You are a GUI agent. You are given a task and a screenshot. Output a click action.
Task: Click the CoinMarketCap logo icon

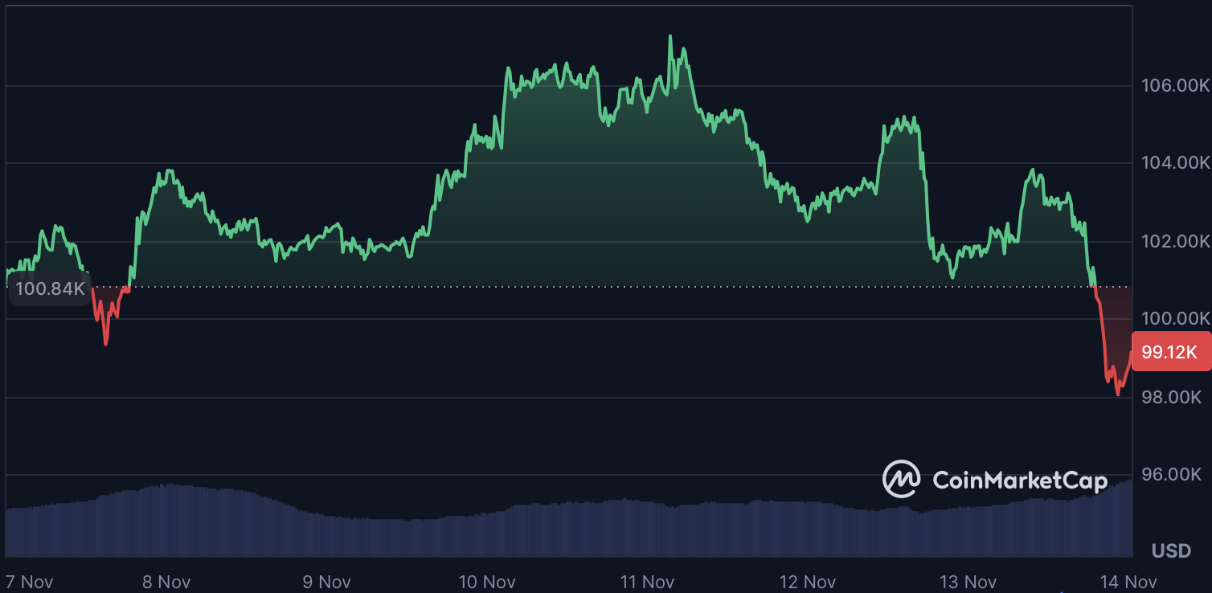point(901,479)
